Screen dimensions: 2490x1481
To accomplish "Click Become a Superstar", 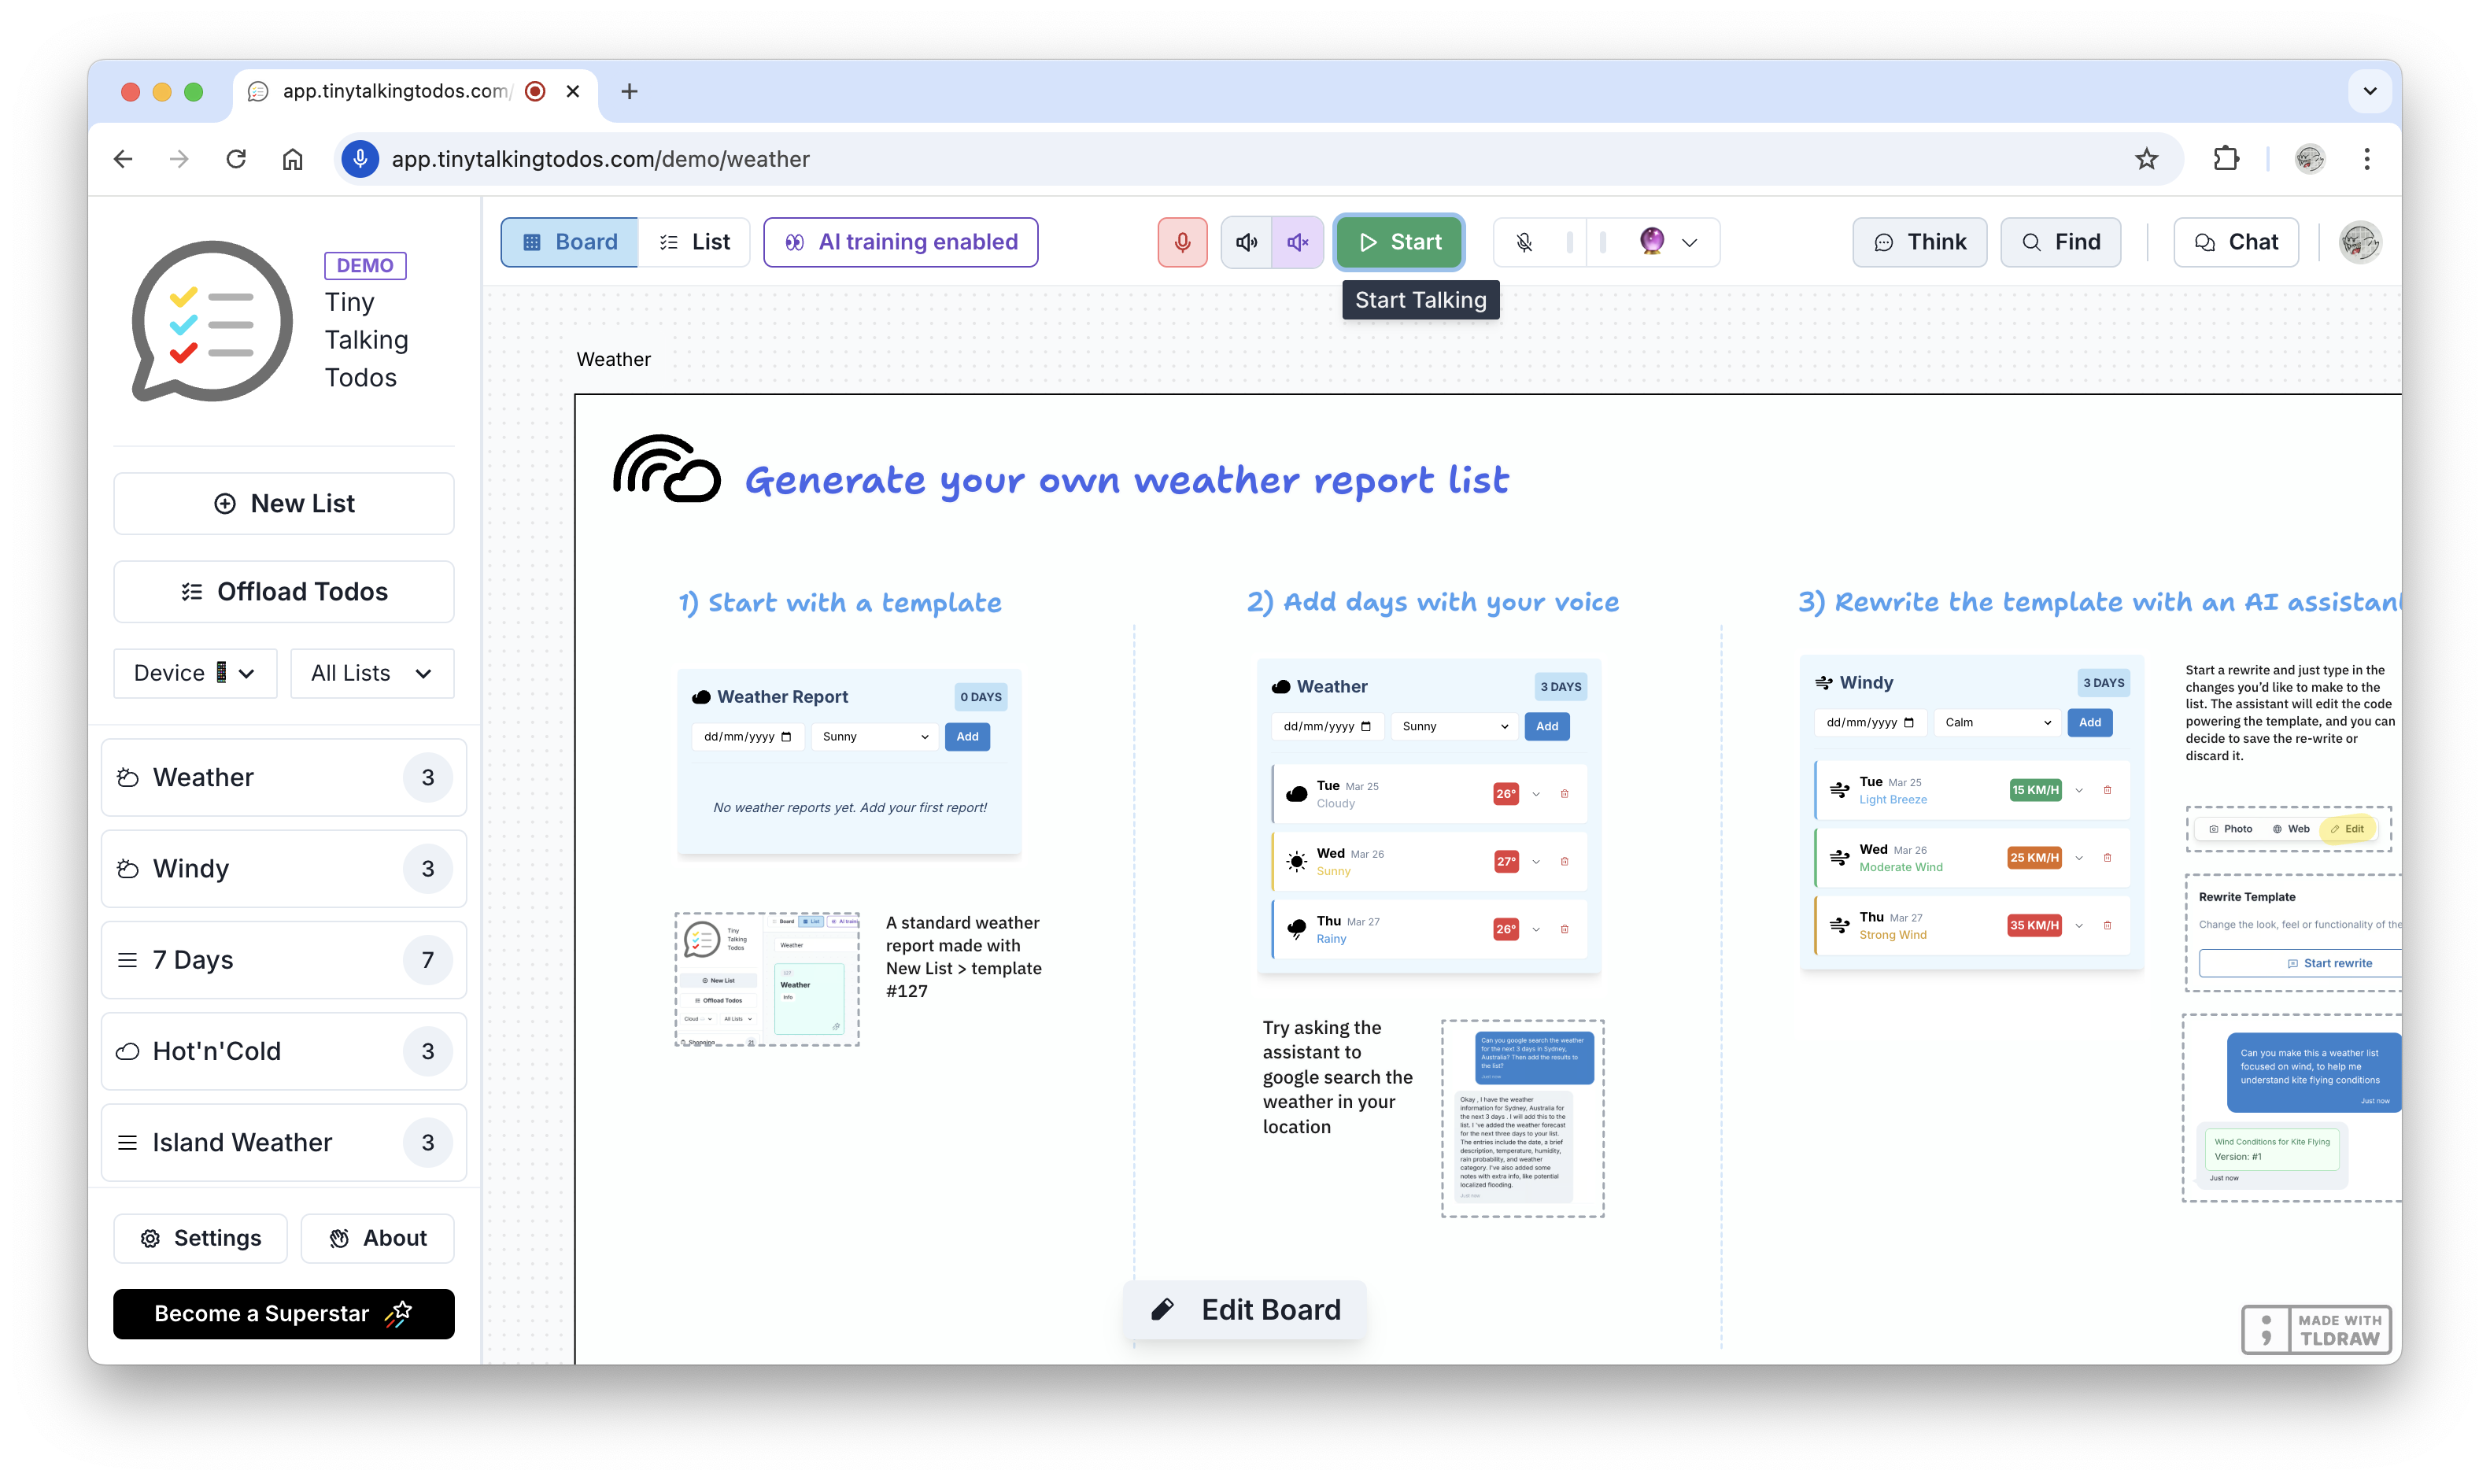I will 283,1313.
